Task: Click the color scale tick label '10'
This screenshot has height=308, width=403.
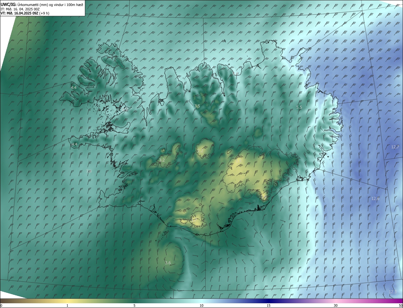Action: tap(201, 305)
